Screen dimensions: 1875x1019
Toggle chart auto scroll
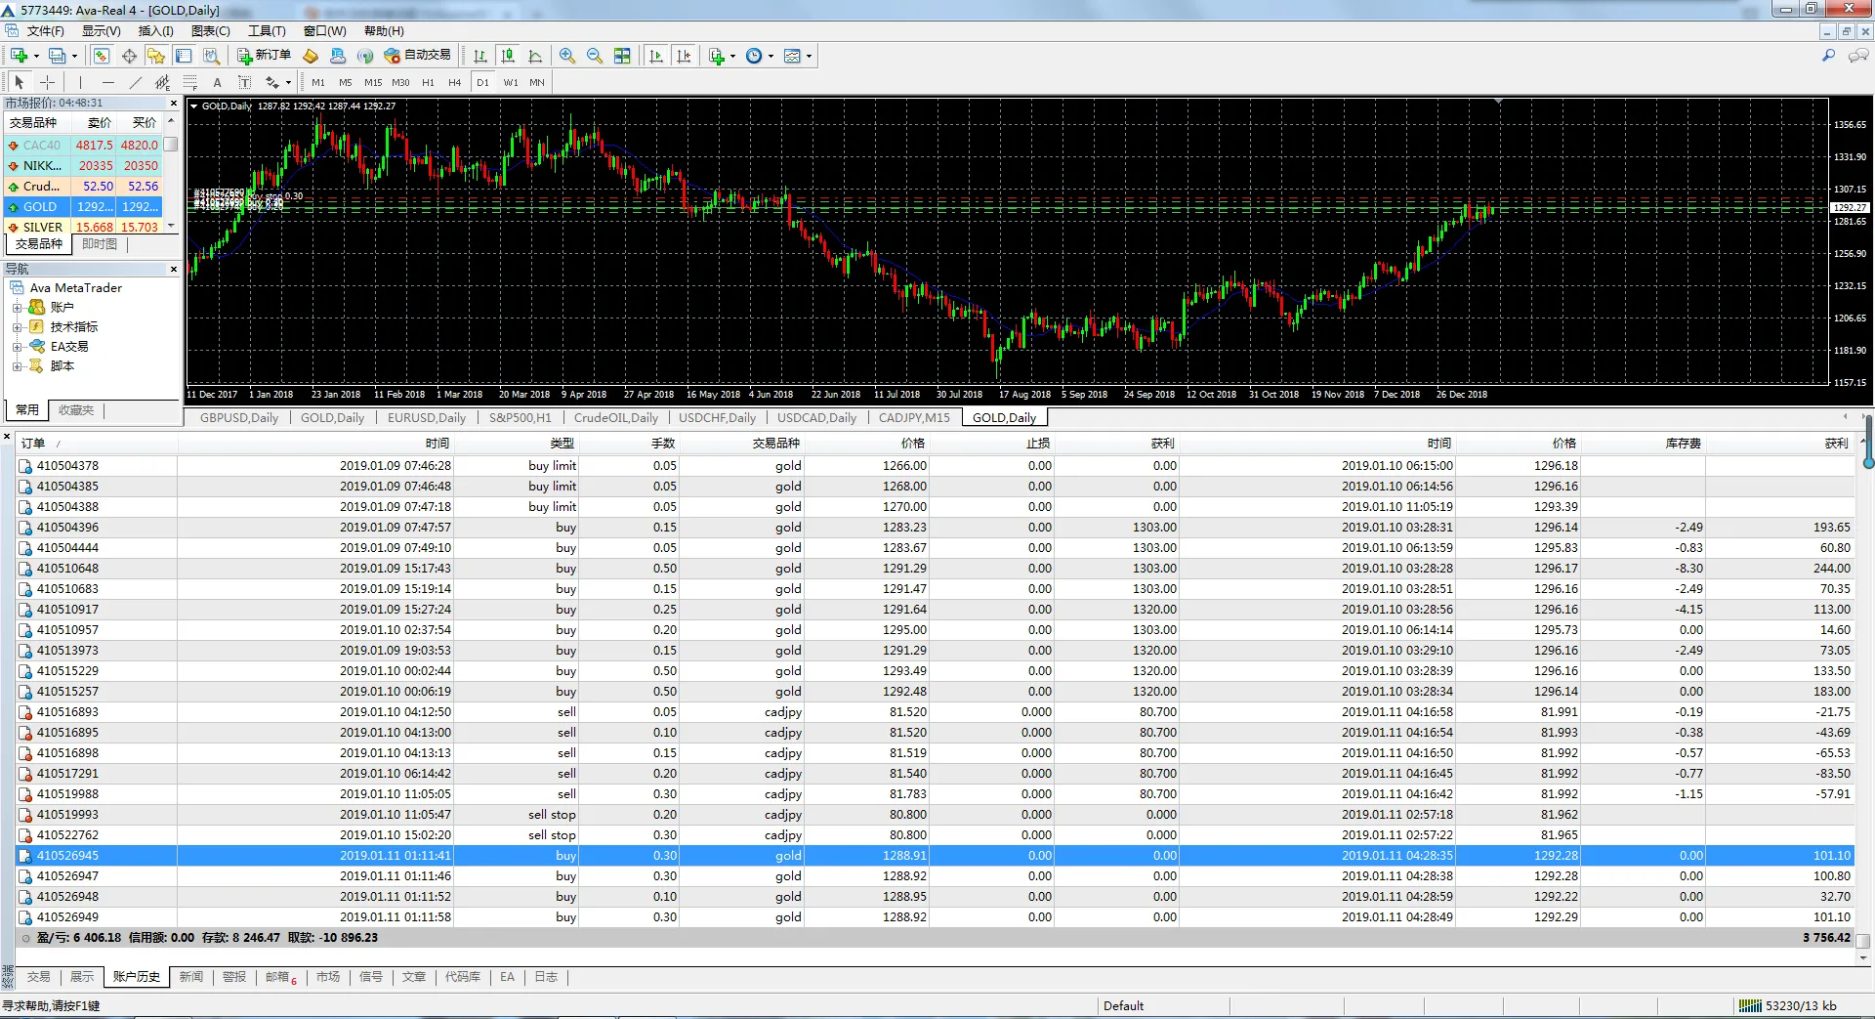point(656,56)
